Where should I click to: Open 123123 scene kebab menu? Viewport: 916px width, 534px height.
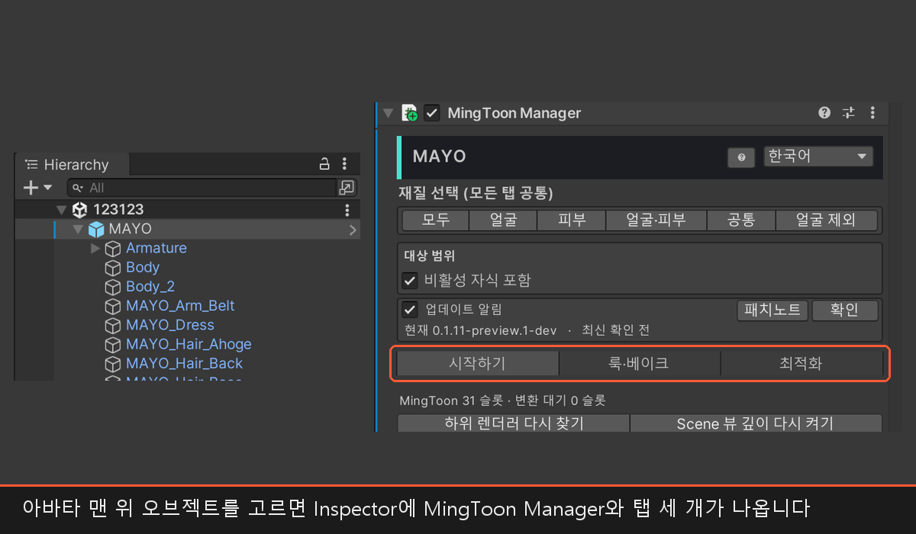coord(347,210)
